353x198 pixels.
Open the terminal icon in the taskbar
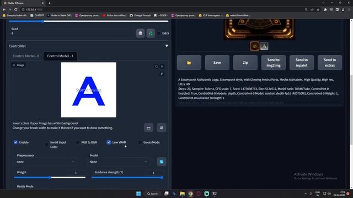pyautogui.click(x=215, y=194)
